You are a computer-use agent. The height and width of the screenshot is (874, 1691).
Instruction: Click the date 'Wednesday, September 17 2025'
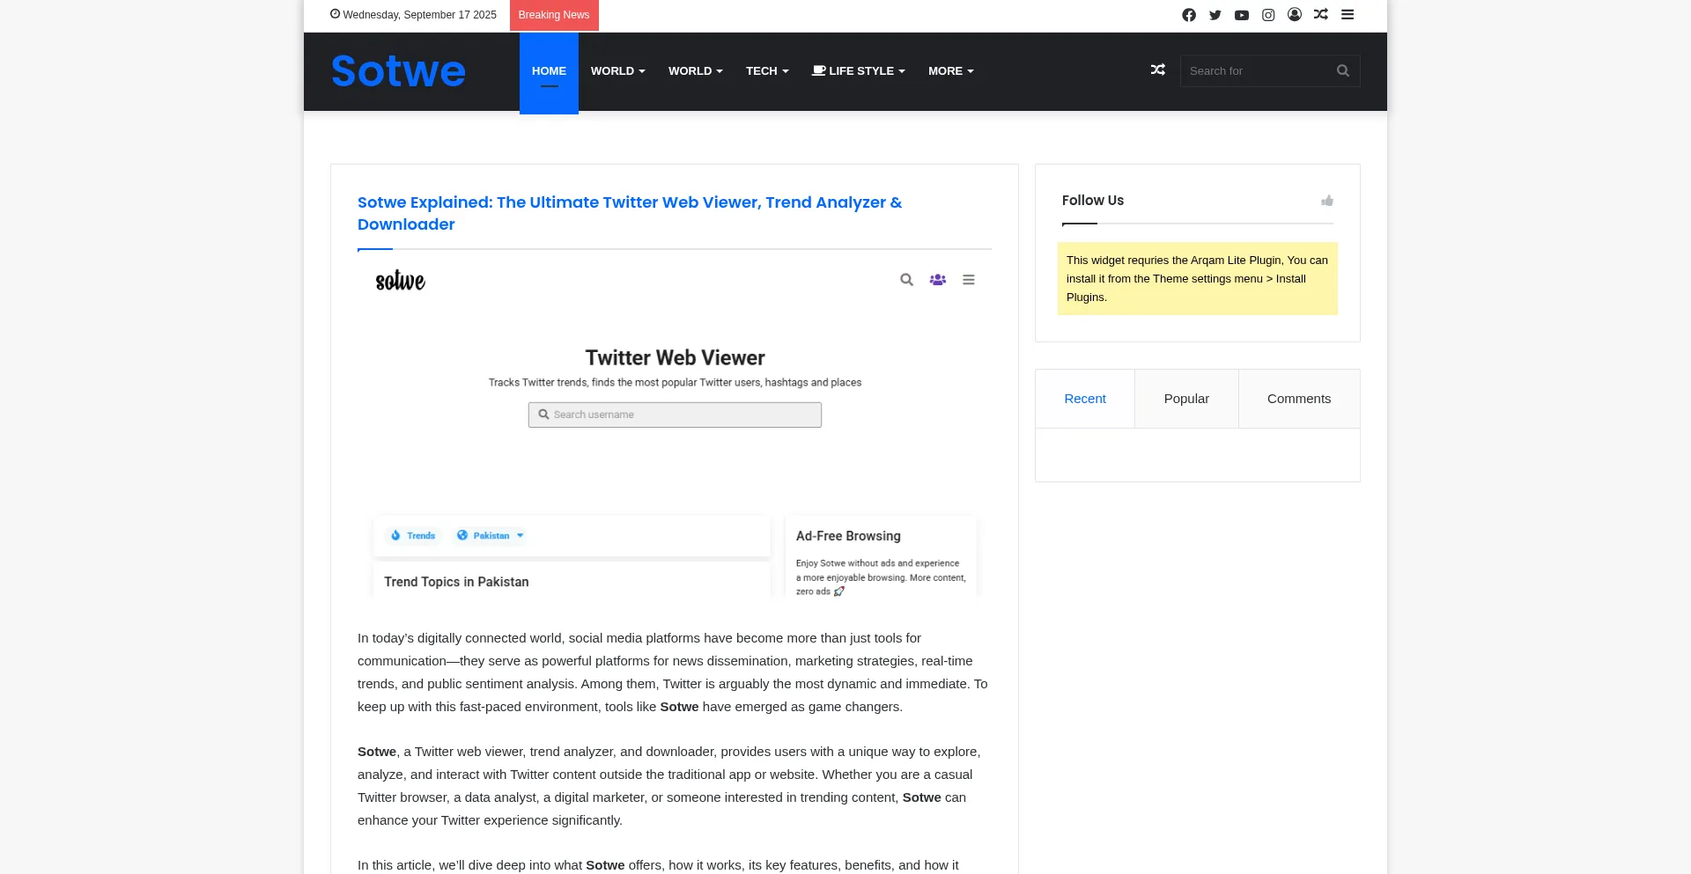click(419, 15)
